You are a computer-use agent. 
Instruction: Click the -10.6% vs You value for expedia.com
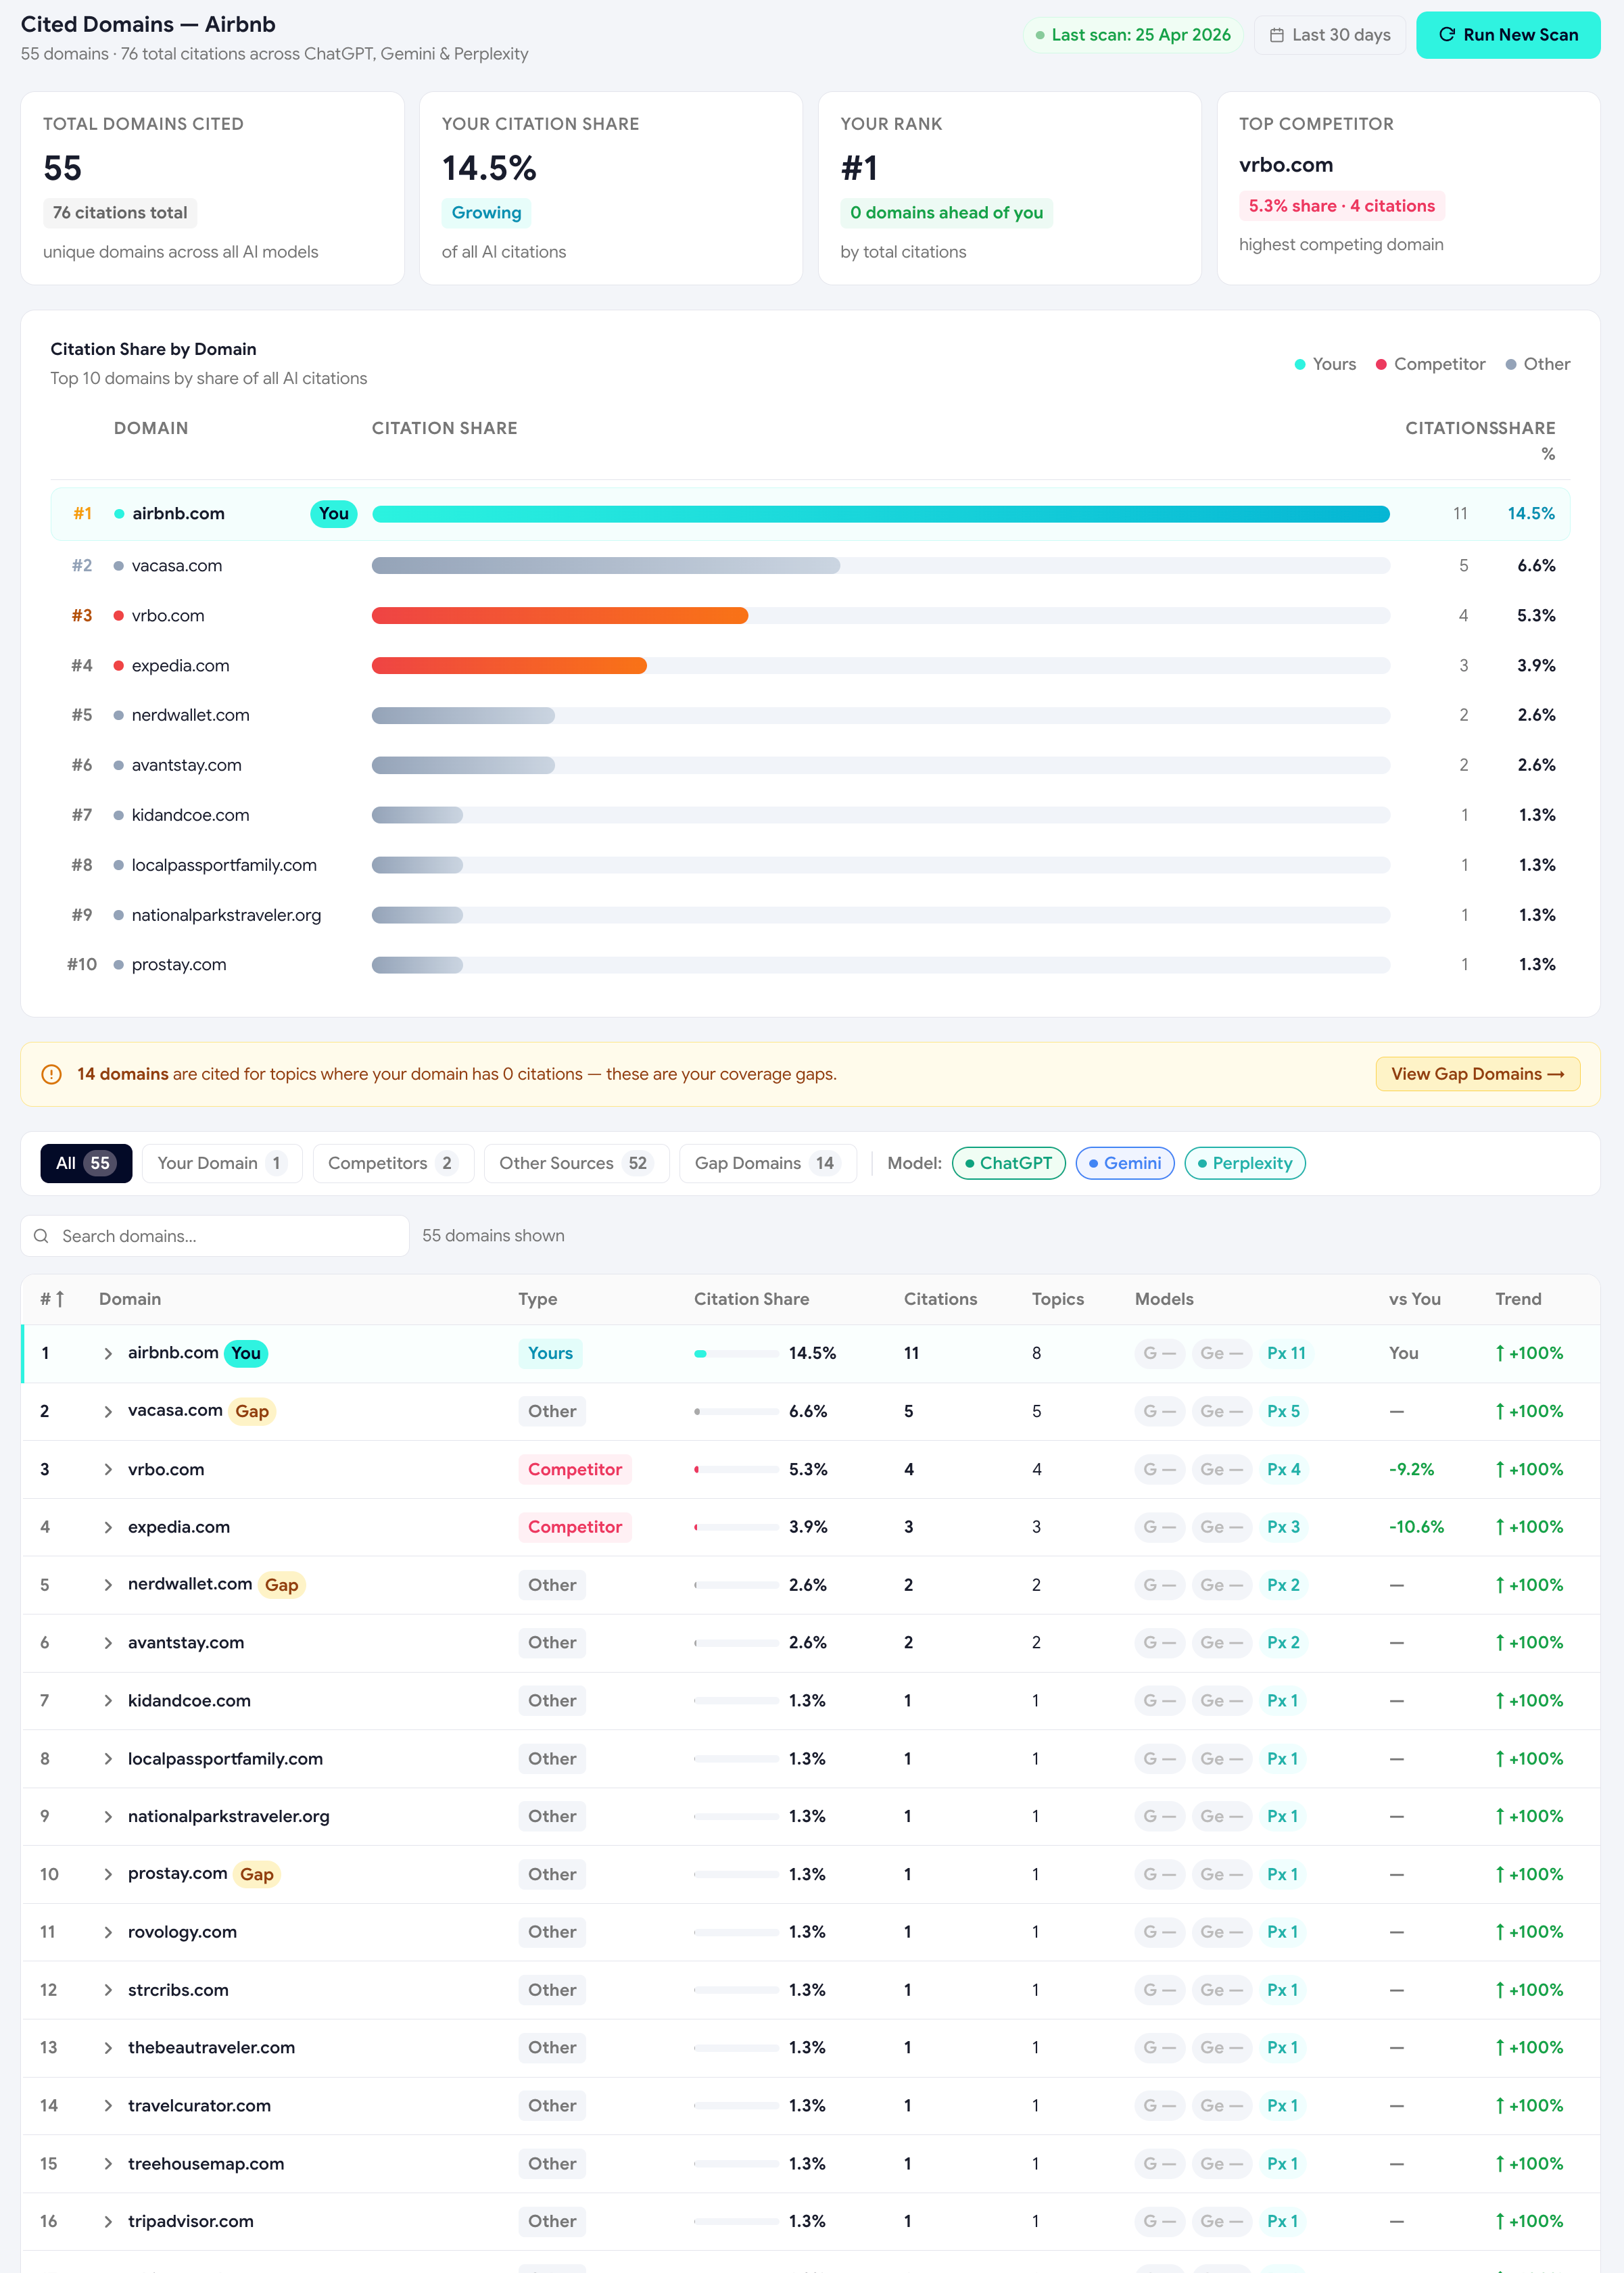point(1416,1528)
